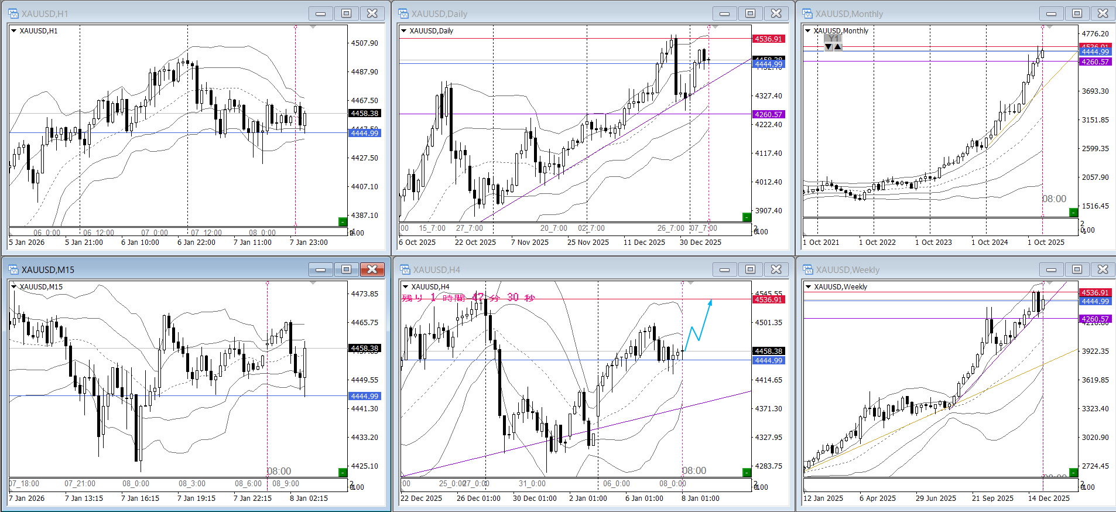Minimize the XAUUSD,Daily chart window
The image size is (1116, 512).
[724, 13]
